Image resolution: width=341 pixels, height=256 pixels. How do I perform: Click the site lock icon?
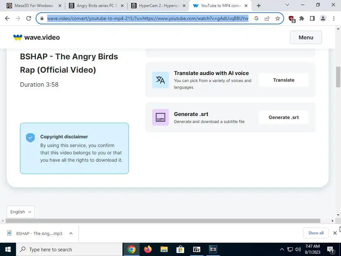coord(42,19)
